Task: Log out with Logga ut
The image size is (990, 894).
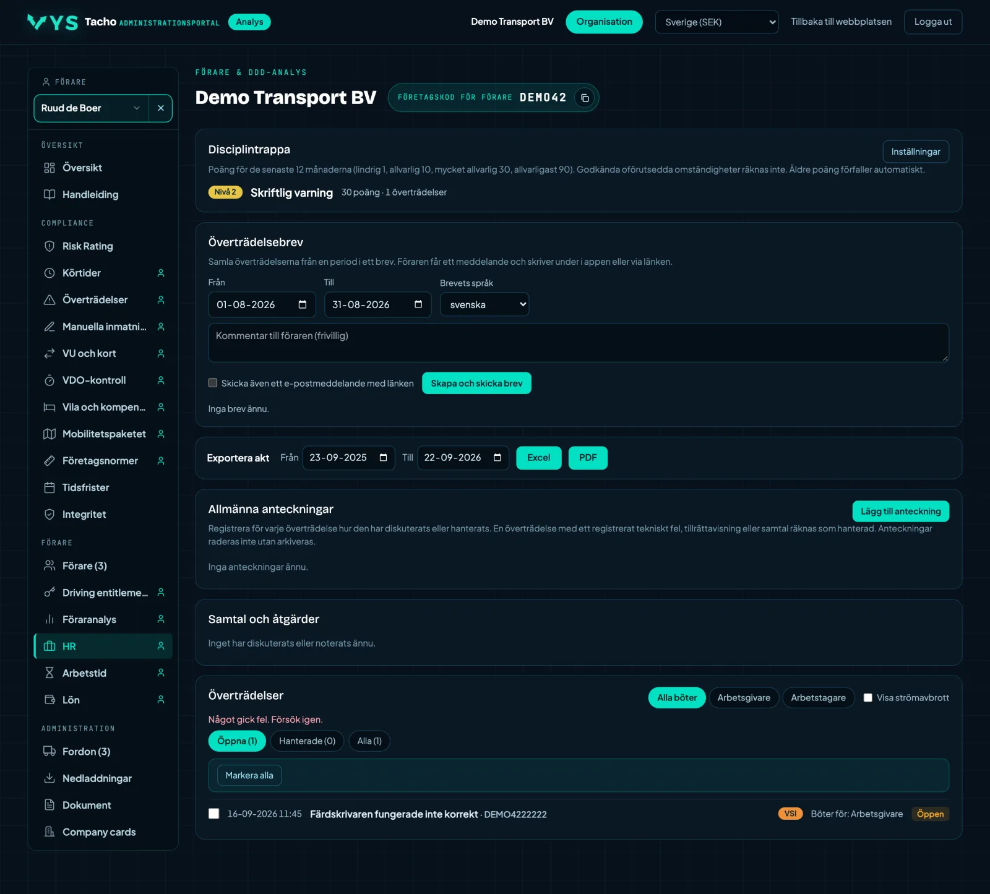Action: click(x=933, y=22)
